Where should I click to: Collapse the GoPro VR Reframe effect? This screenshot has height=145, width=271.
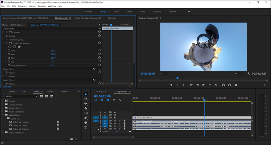coord(3,43)
